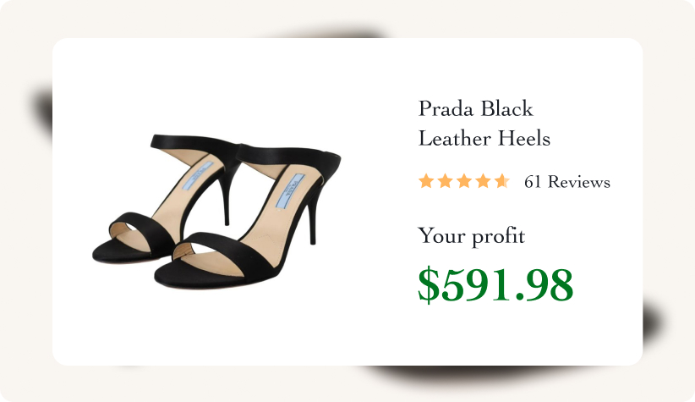Screen dimensions: 695x402
Task: Click the half-filled fifth rating star
Action: [x=501, y=181]
